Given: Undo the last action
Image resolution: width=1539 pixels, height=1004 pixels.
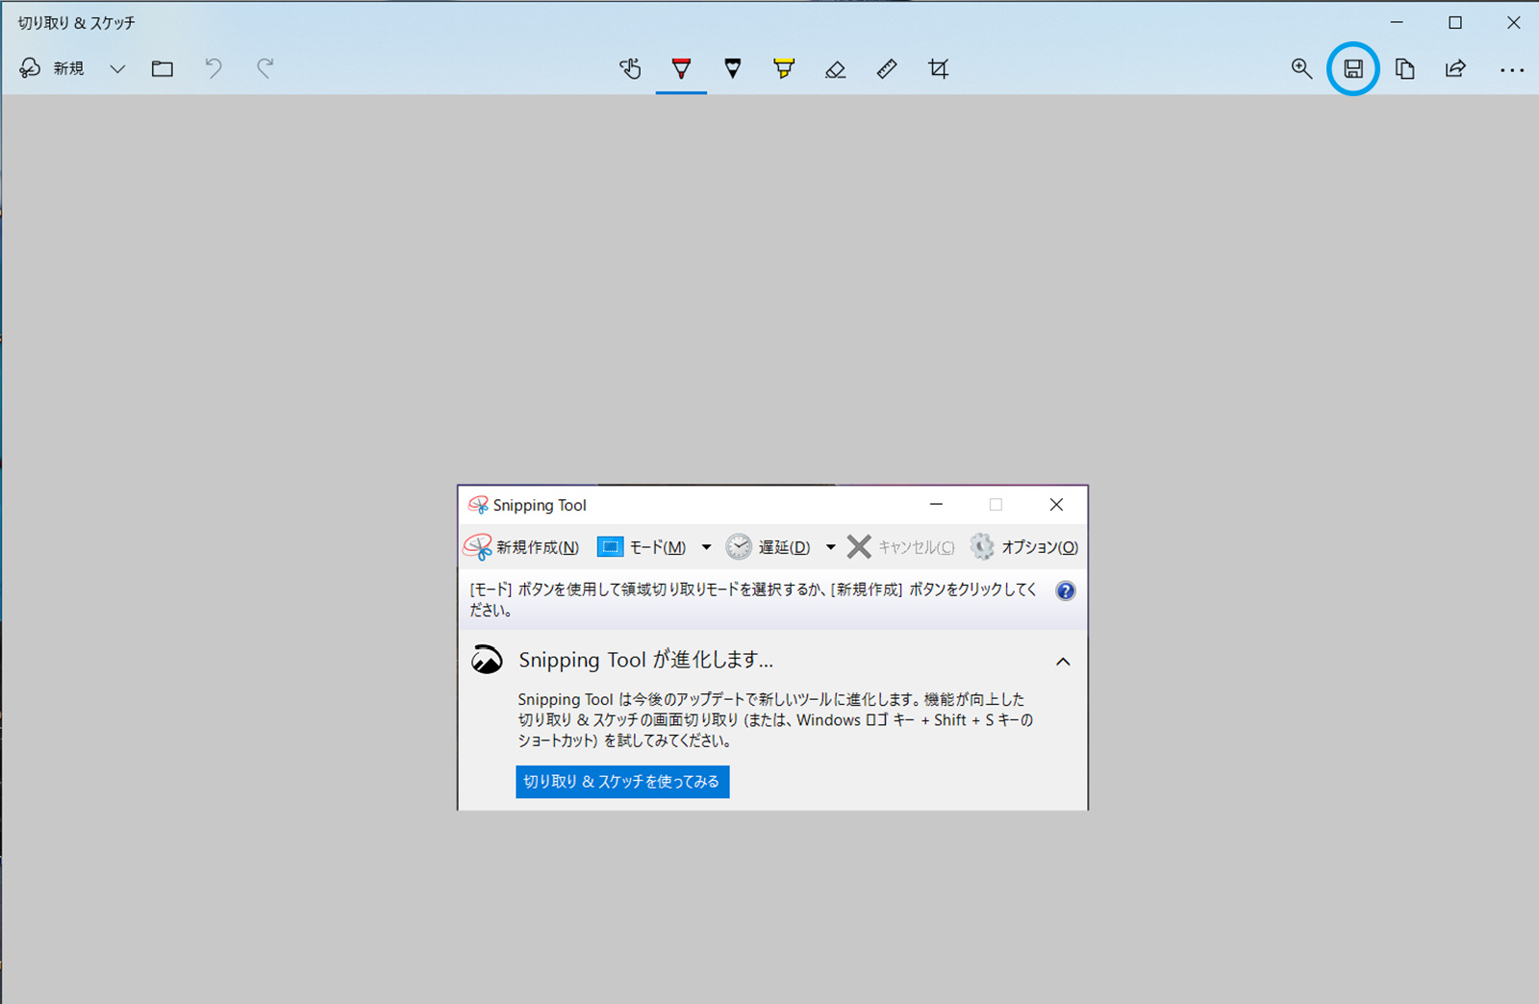Looking at the screenshot, I should coord(214,68).
